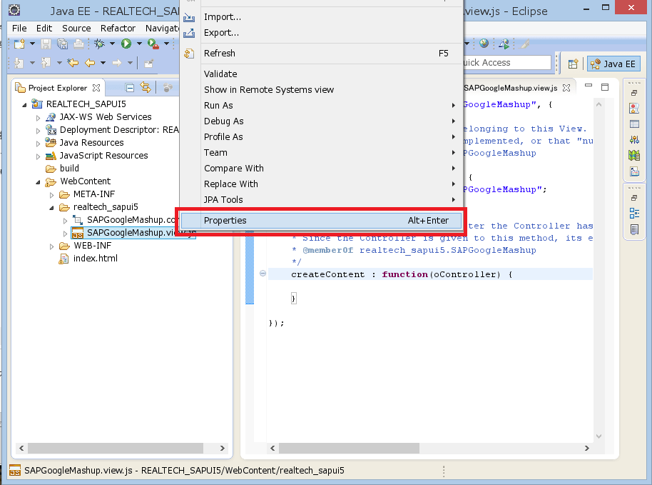Click the Refresh menu icon
The image size is (652, 485).
(x=189, y=54)
